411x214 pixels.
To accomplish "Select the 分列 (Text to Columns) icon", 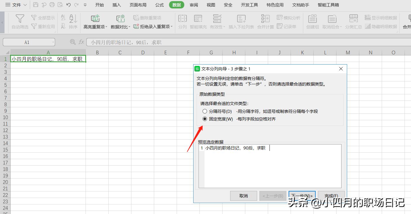I will click(x=182, y=21).
